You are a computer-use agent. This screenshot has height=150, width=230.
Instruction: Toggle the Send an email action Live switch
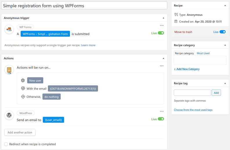coord(161,119)
